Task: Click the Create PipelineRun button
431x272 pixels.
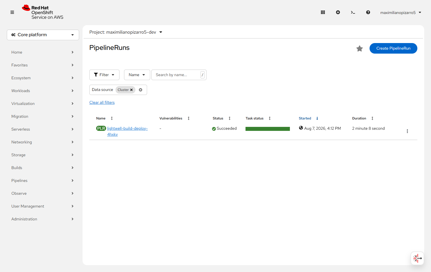Action: click(x=393, y=48)
